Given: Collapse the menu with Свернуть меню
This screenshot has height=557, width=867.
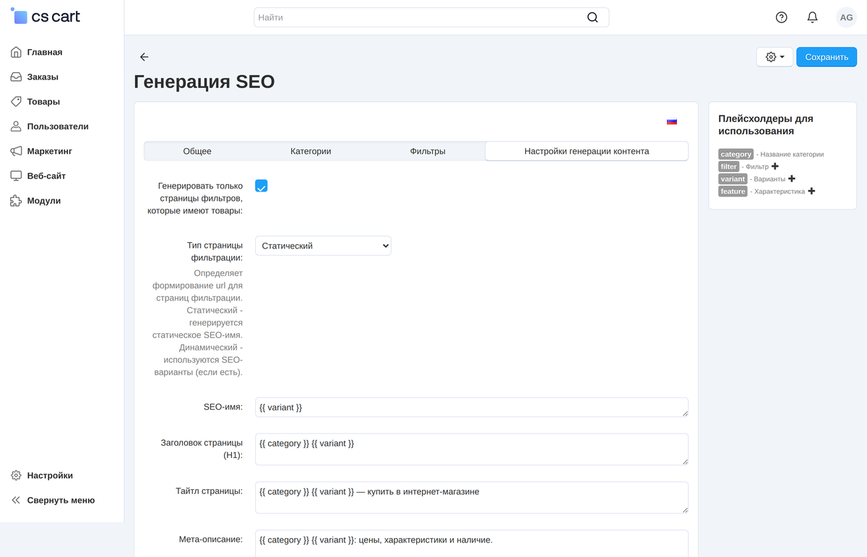Looking at the screenshot, I should tap(53, 500).
